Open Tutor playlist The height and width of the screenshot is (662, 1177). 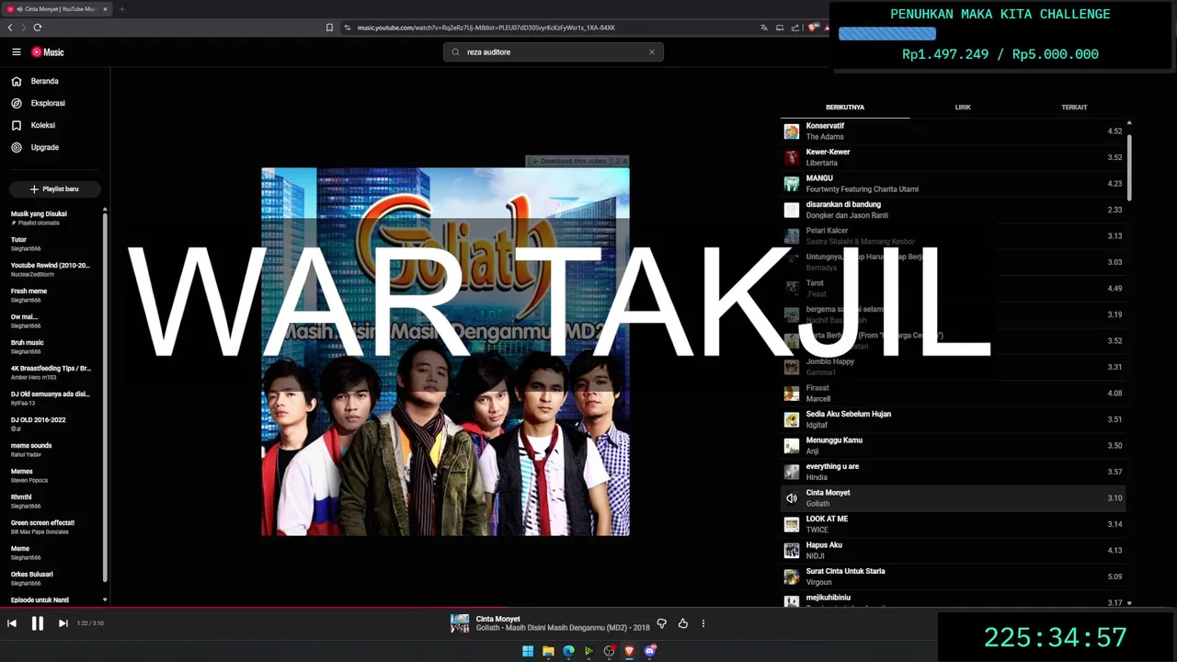coord(51,244)
